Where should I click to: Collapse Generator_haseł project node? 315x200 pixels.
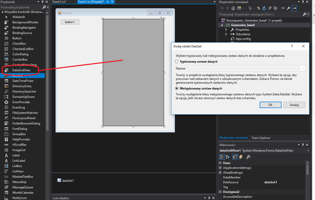(x=222, y=25)
